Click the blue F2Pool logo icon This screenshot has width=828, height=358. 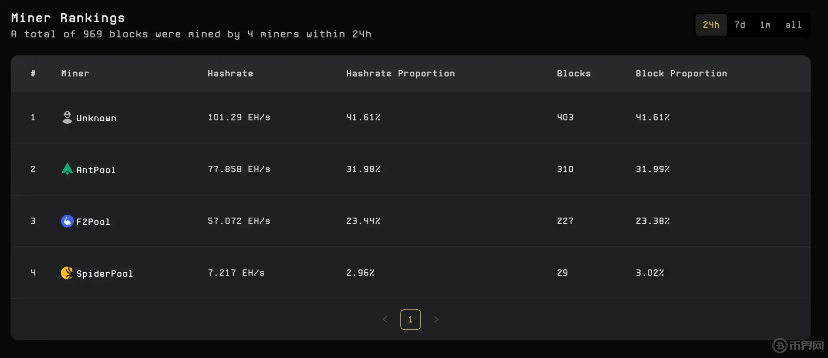point(67,221)
